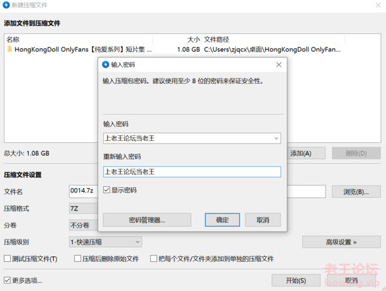Open the 分卷 dropdown showing 不分卷
The width and height of the screenshot is (386, 291).
pos(84,225)
